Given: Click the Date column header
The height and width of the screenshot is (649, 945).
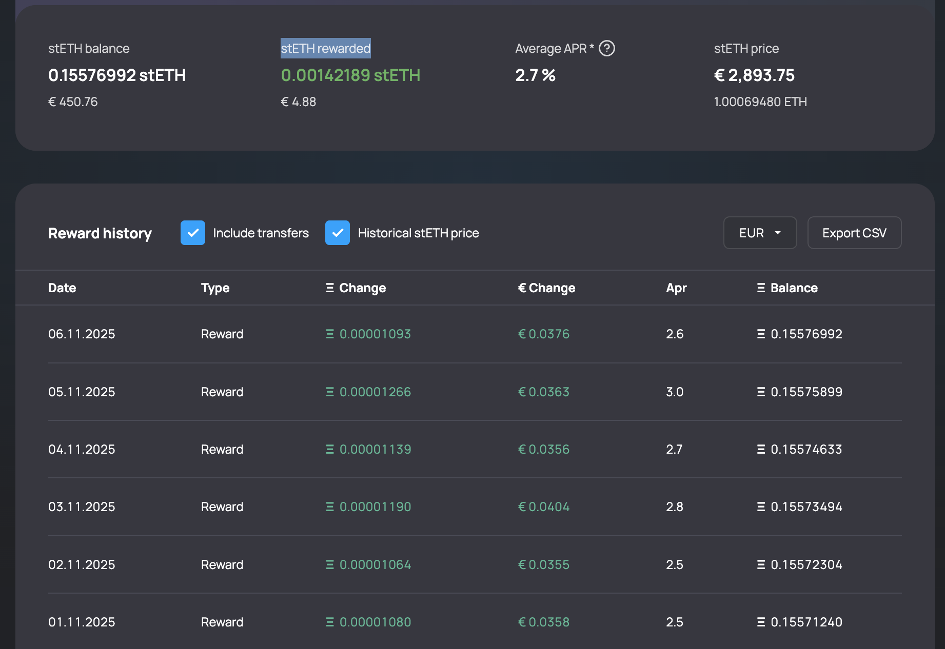Looking at the screenshot, I should (x=62, y=288).
